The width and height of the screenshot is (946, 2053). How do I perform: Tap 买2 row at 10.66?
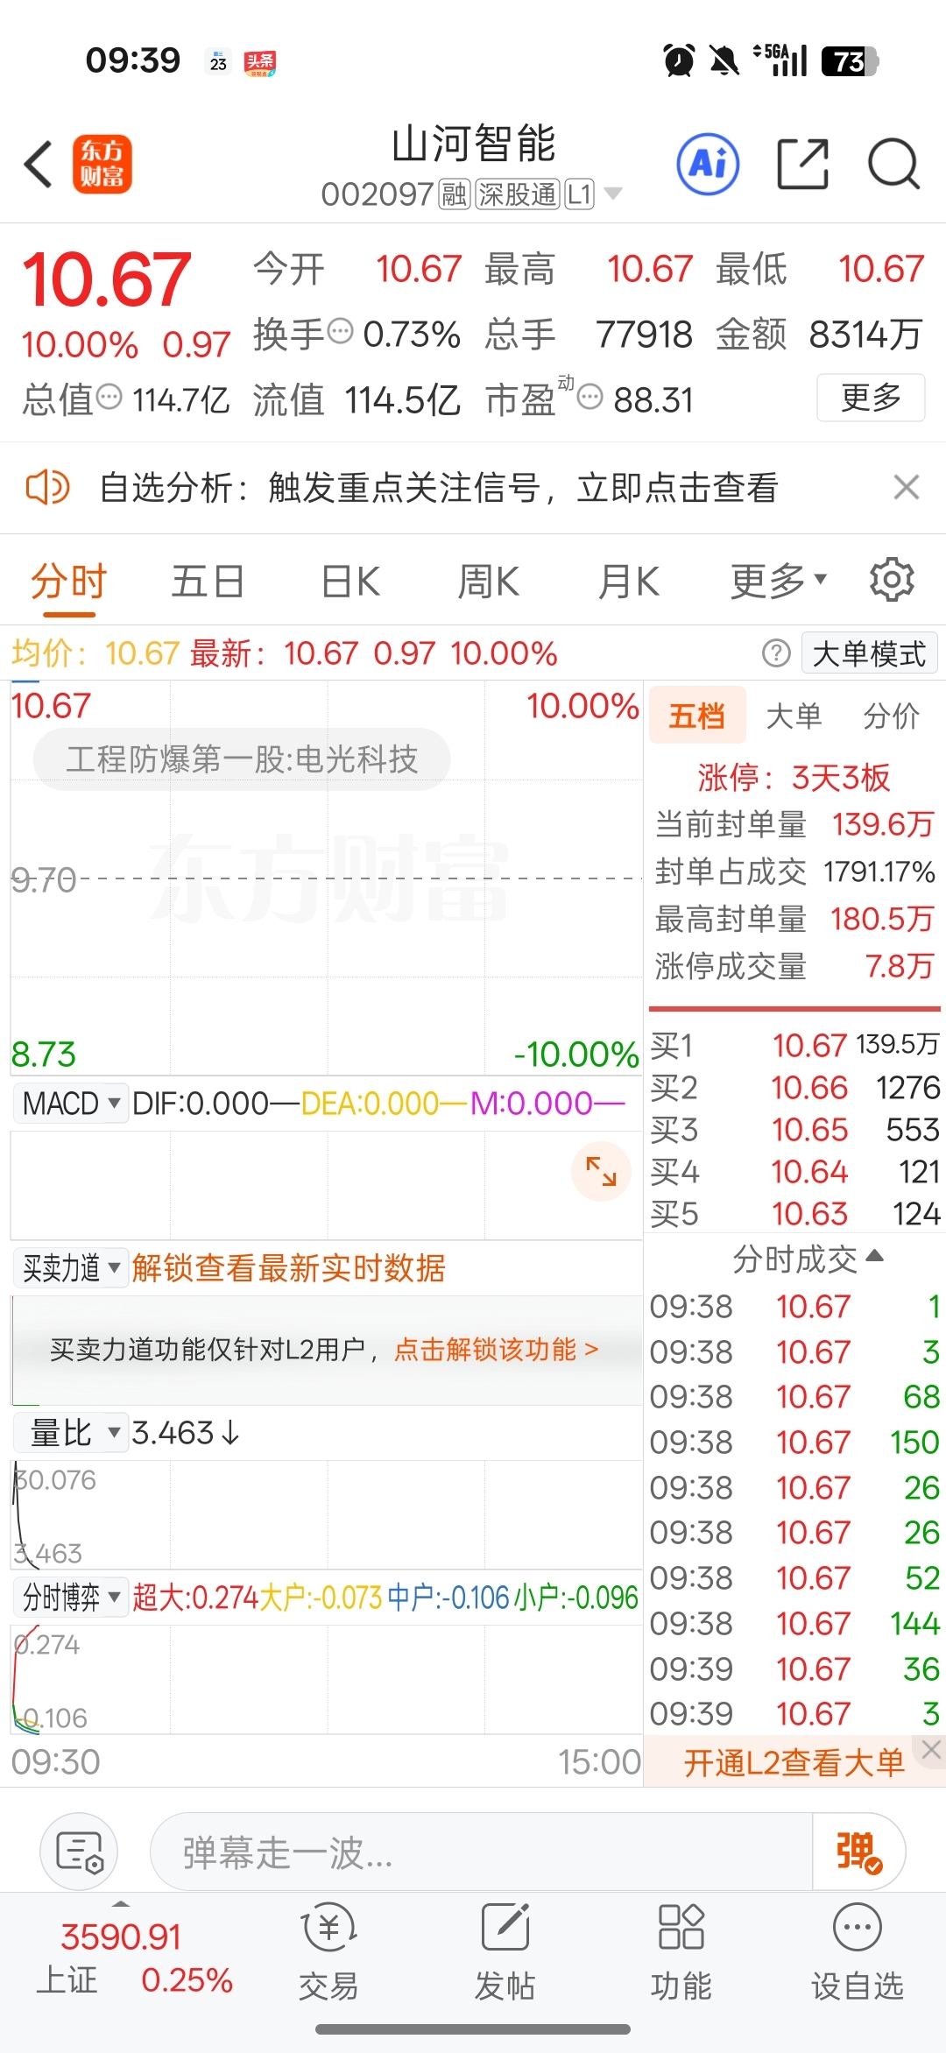[795, 1087]
